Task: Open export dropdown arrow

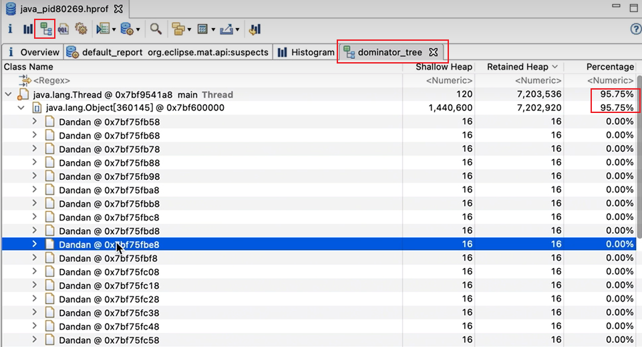Action: (x=237, y=29)
